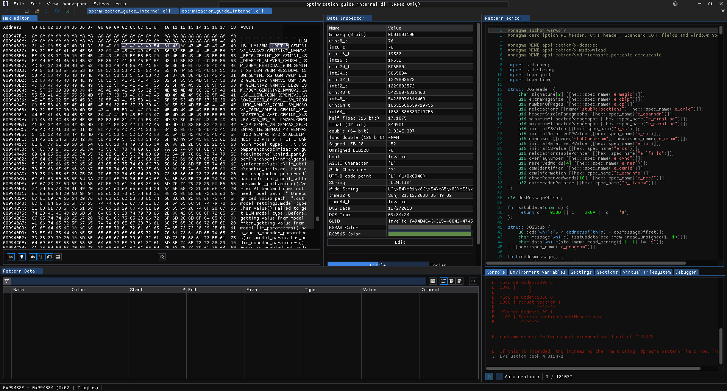
Task: Click the time32_t row in Data Inspector
Action: click(400, 195)
